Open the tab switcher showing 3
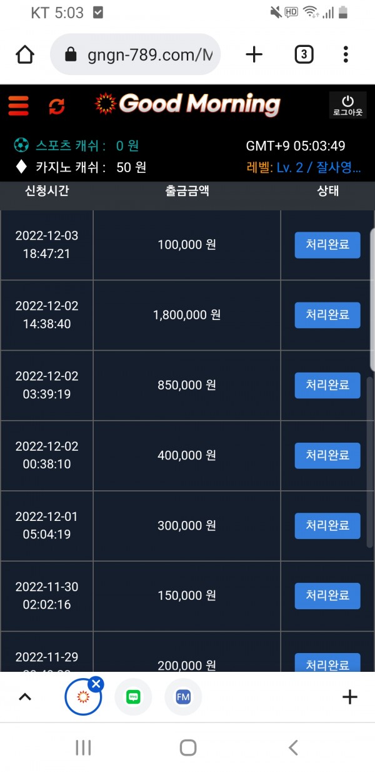This screenshot has height=772, width=375. pos(303,55)
